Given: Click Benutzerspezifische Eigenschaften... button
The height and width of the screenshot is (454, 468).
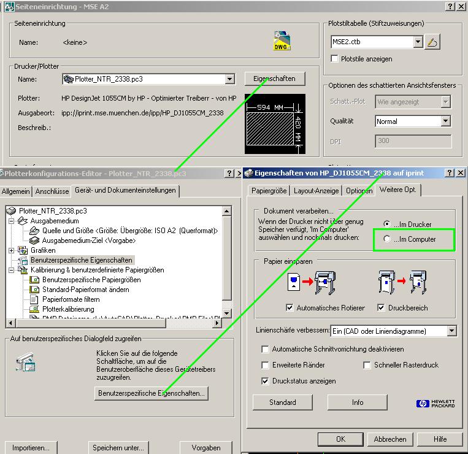Looking at the screenshot, I should (152, 393).
